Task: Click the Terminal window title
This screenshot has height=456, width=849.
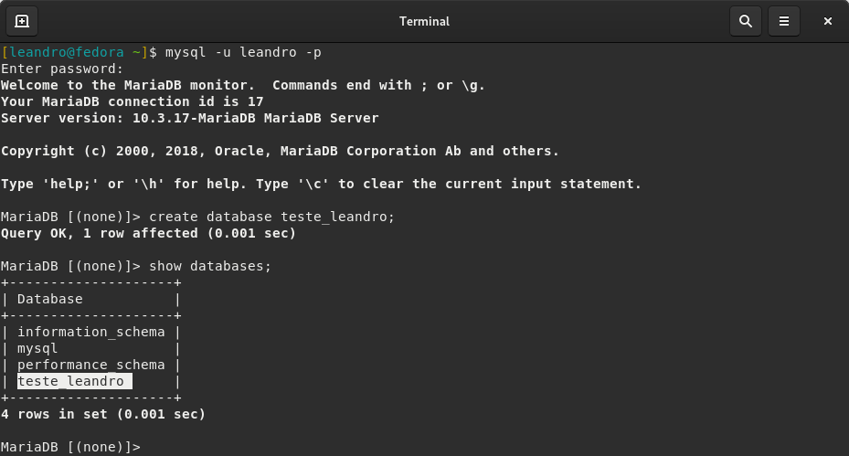Action: pos(424,21)
